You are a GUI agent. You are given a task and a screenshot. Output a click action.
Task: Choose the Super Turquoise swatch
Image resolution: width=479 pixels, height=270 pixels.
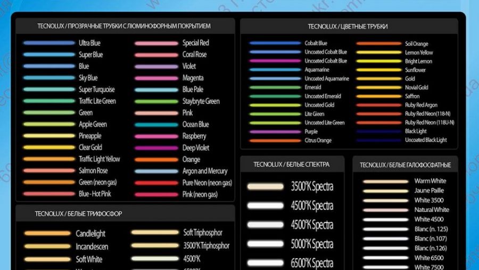49,89
